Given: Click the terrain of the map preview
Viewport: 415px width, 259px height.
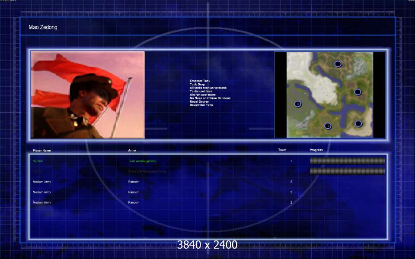Looking at the screenshot, I should [x=330, y=95].
